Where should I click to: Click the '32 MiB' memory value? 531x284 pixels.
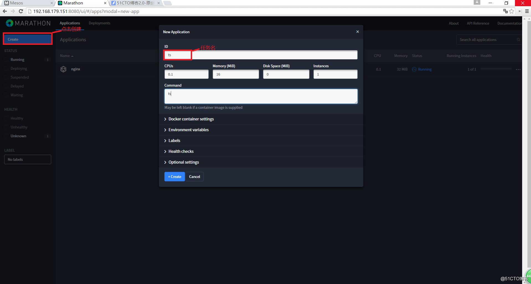pyautogui.click(x=402, y=69)
